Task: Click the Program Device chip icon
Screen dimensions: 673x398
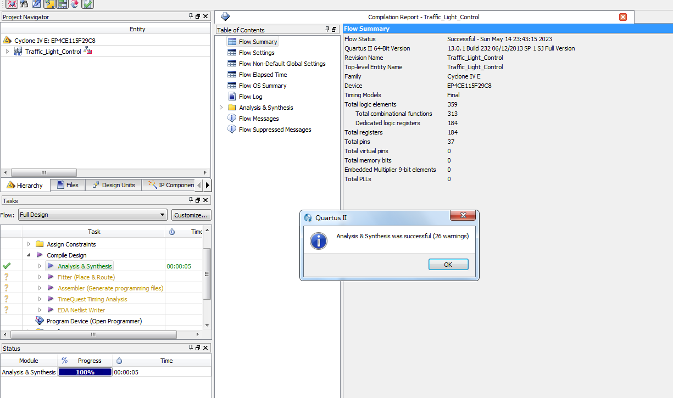Action: [40, 321]
